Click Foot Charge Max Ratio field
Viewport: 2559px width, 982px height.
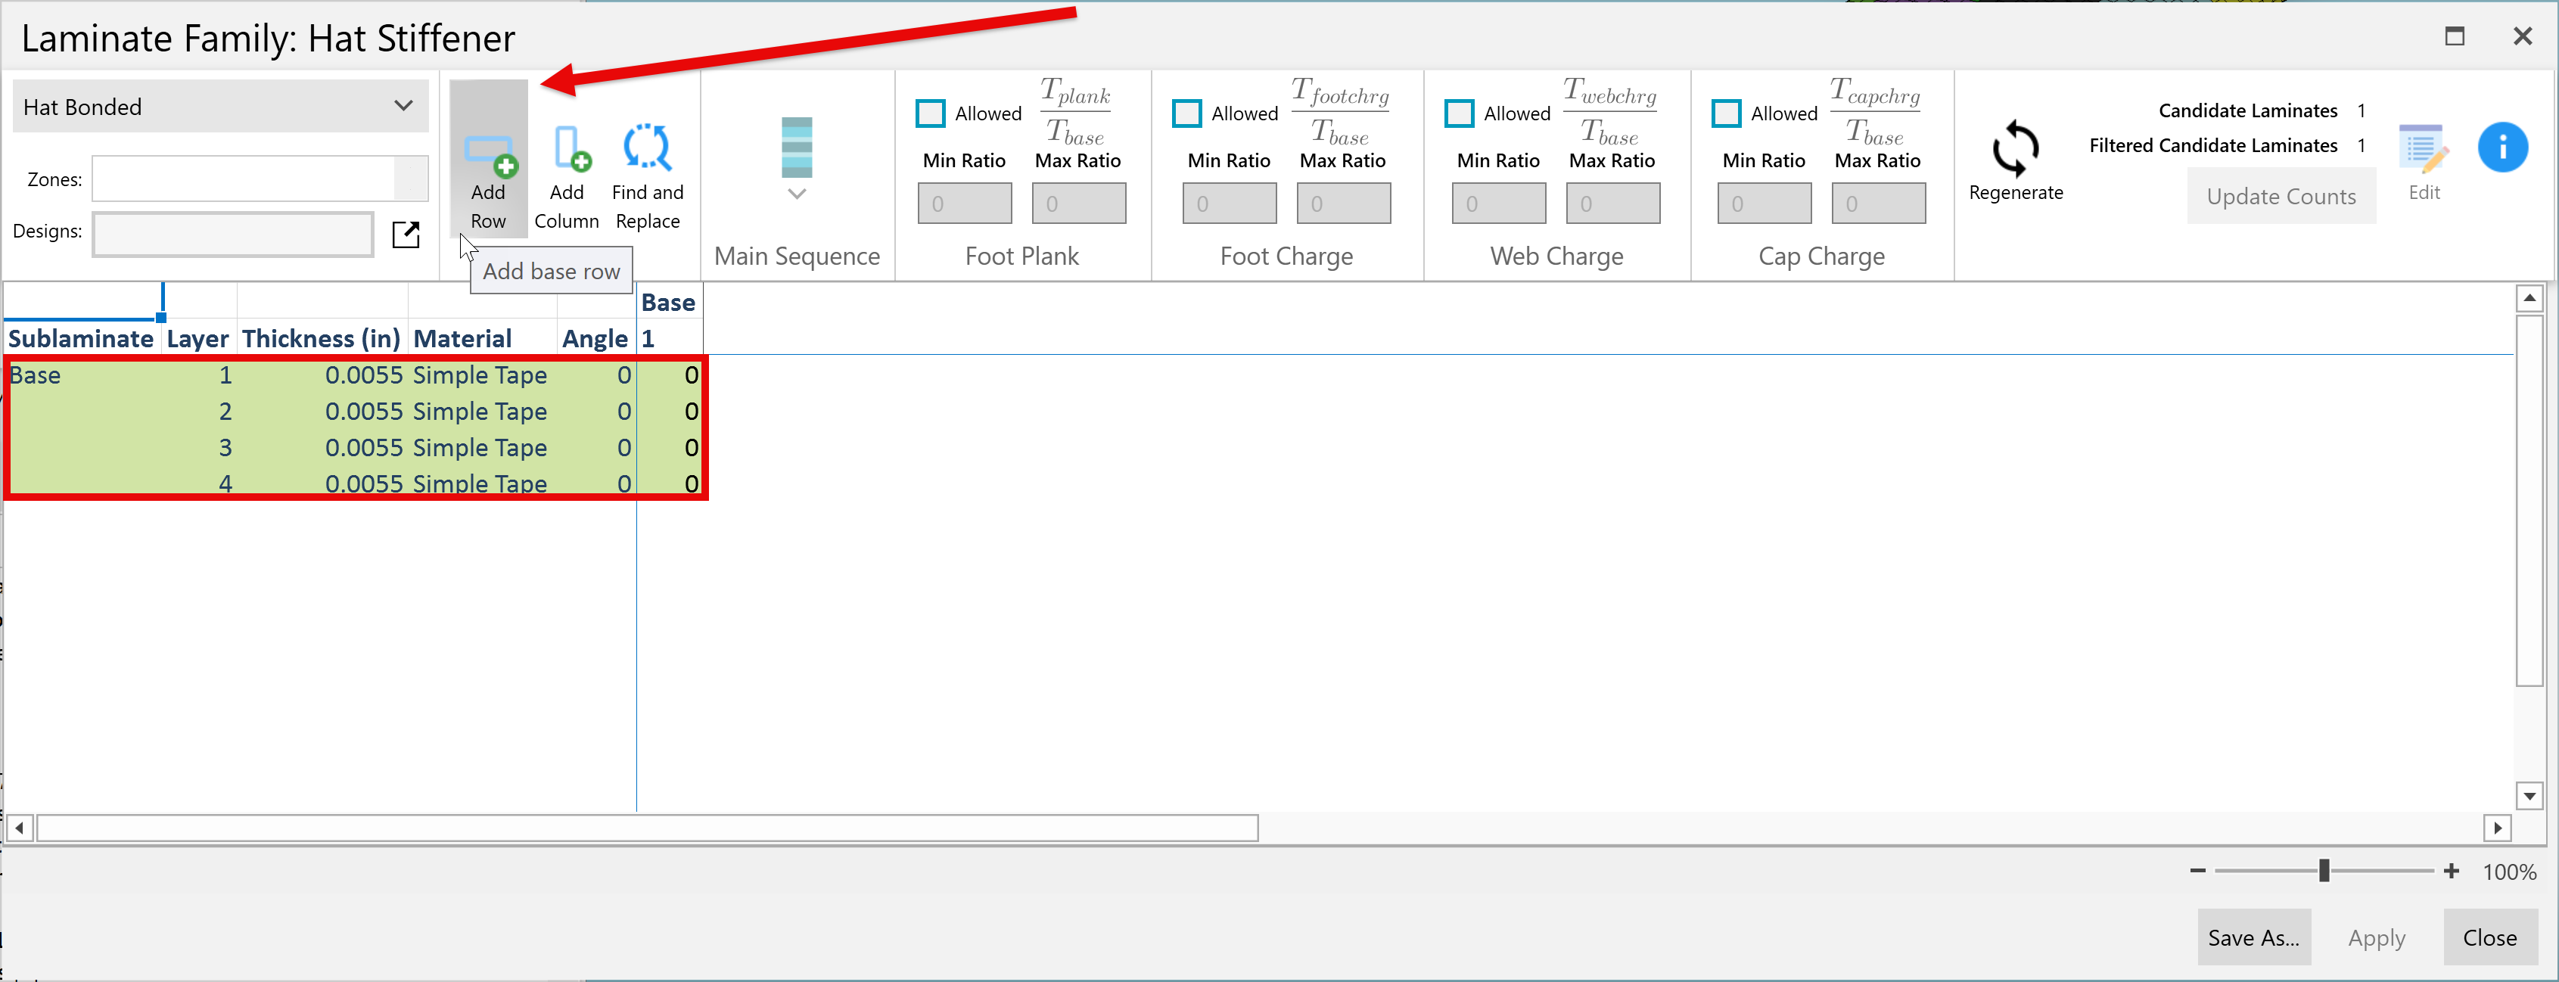[x=1344, y=204]
